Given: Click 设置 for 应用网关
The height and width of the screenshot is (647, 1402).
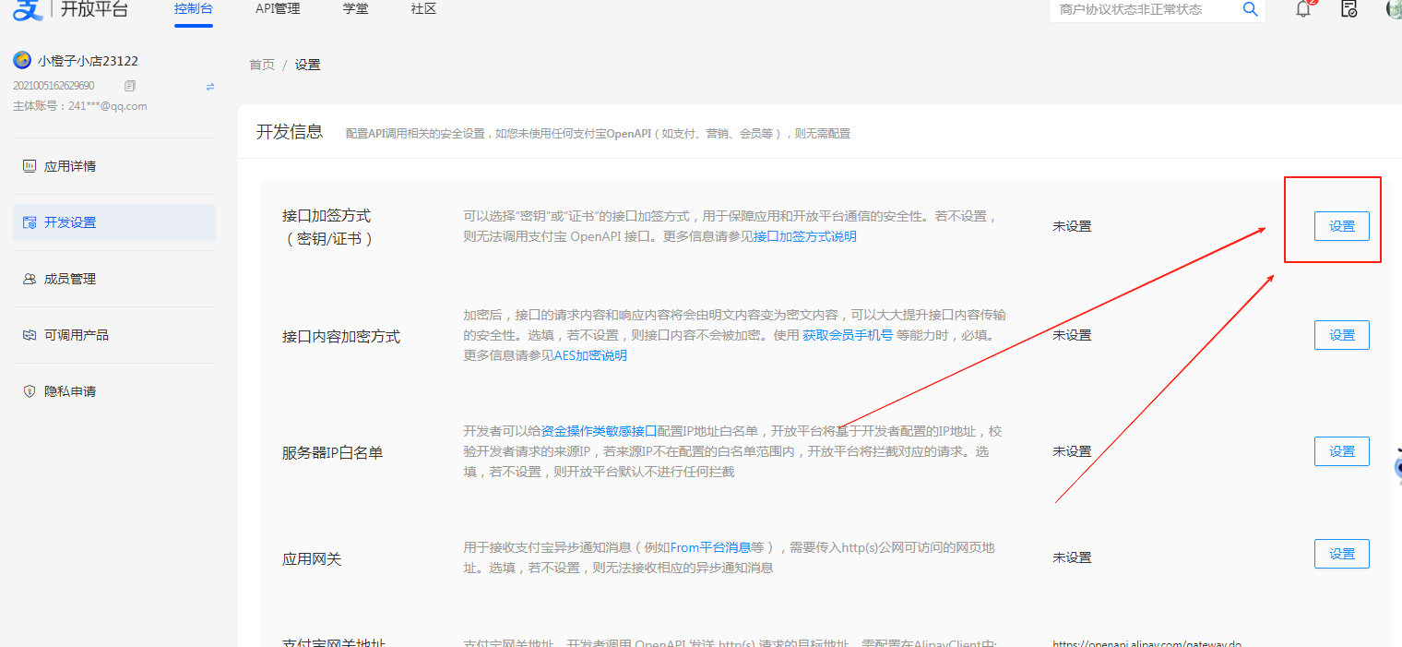Looking at the screenshot, I should 1341,553.
